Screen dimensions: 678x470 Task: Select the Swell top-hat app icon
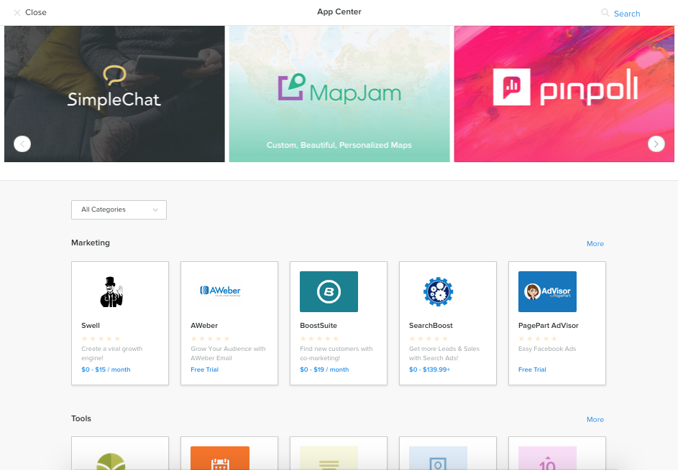pyautogui.click(x=111, y=291)
